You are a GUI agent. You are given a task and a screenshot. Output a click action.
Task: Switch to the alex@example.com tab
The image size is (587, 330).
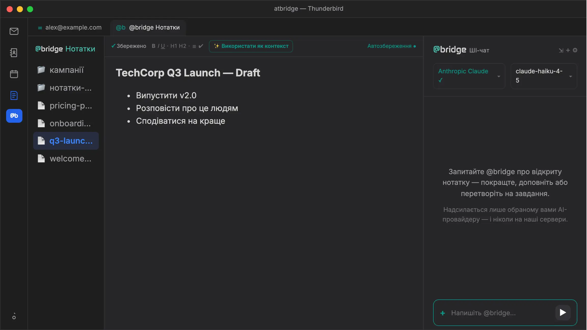pos(70,27)
